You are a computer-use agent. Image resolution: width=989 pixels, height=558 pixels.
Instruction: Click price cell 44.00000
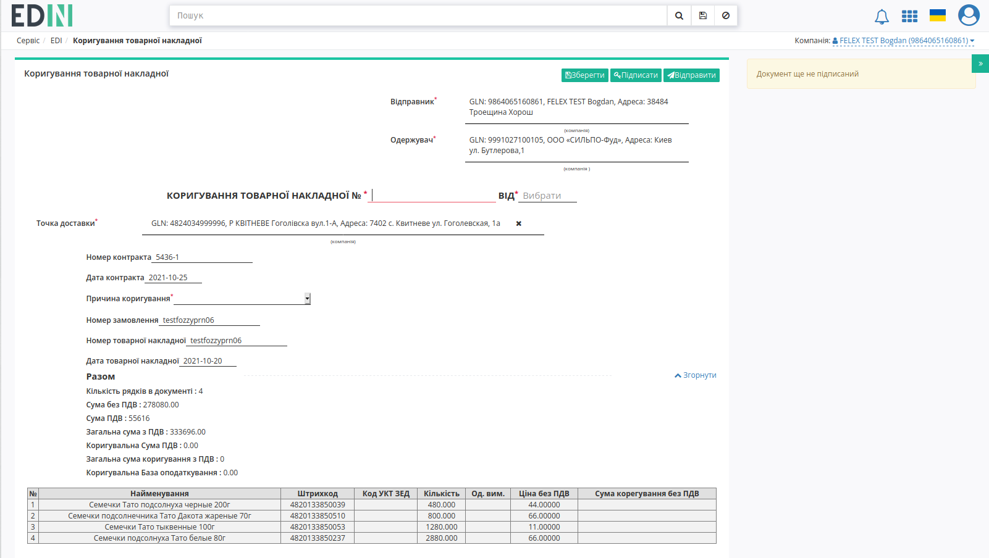[x=544, y=505]
